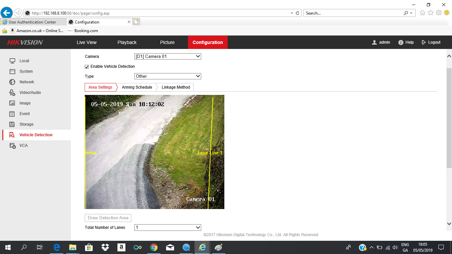Disable the Enable Vehicle Detection checkbox
Viewport: 452px width, 254px height.
click(87, 66)
